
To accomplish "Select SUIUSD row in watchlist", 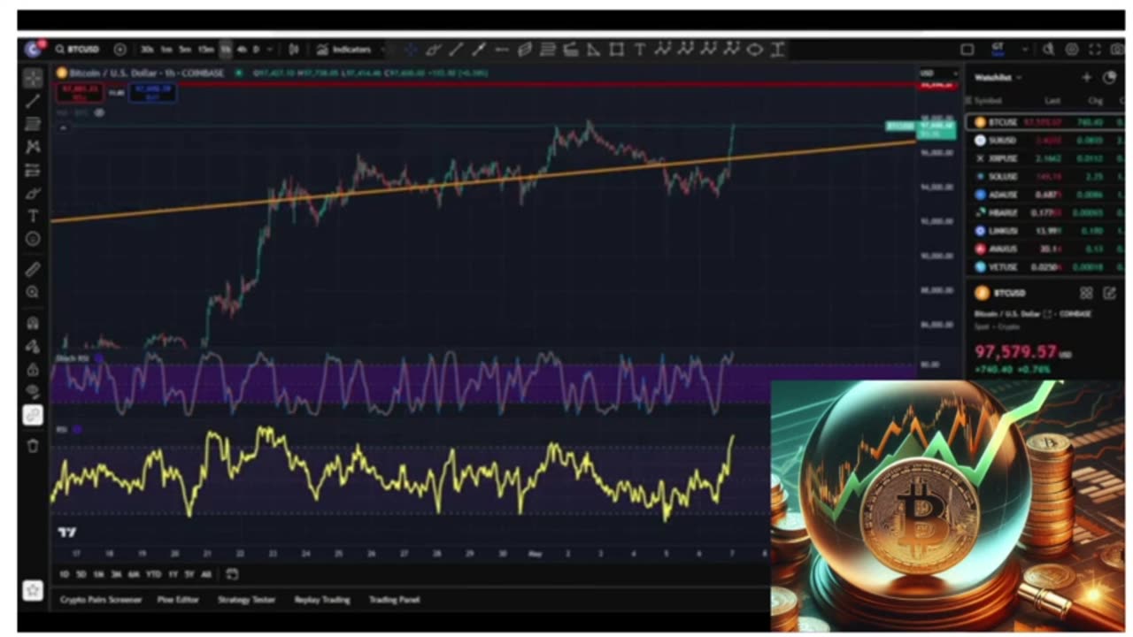I will click(1045, 141).
